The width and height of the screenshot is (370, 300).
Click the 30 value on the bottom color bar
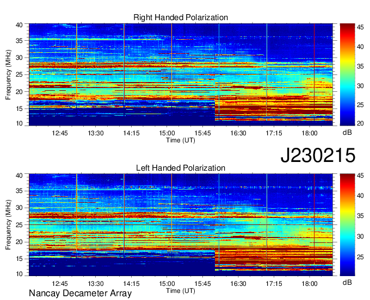(x=360, y=236)
